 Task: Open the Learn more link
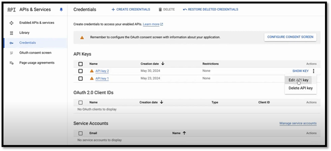(151, 24)
